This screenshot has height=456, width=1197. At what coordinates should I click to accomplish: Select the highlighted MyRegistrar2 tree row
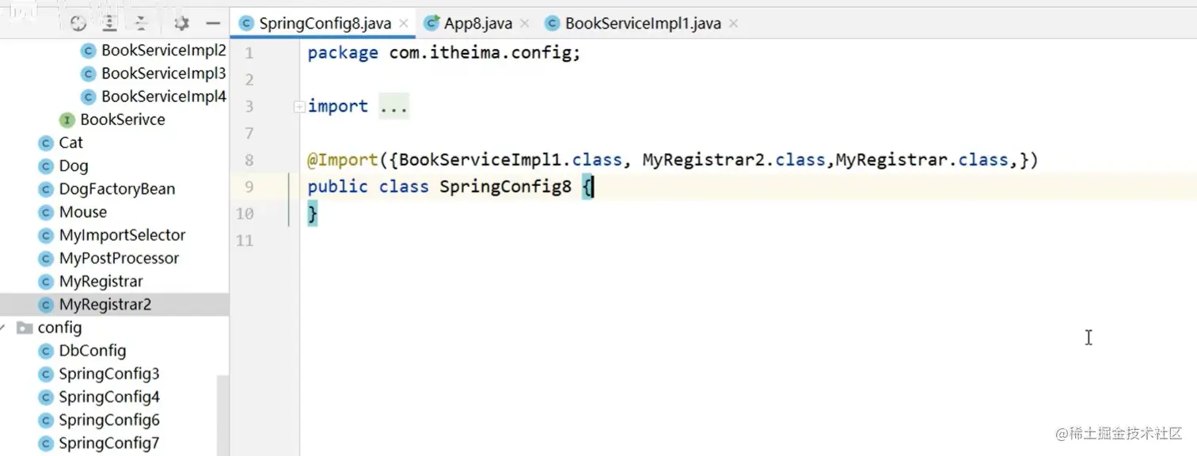pos(114,304)
